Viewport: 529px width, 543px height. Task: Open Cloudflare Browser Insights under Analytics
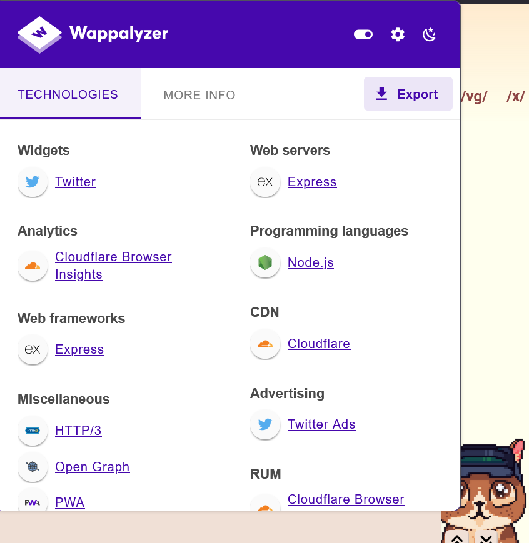pos(113,266)
